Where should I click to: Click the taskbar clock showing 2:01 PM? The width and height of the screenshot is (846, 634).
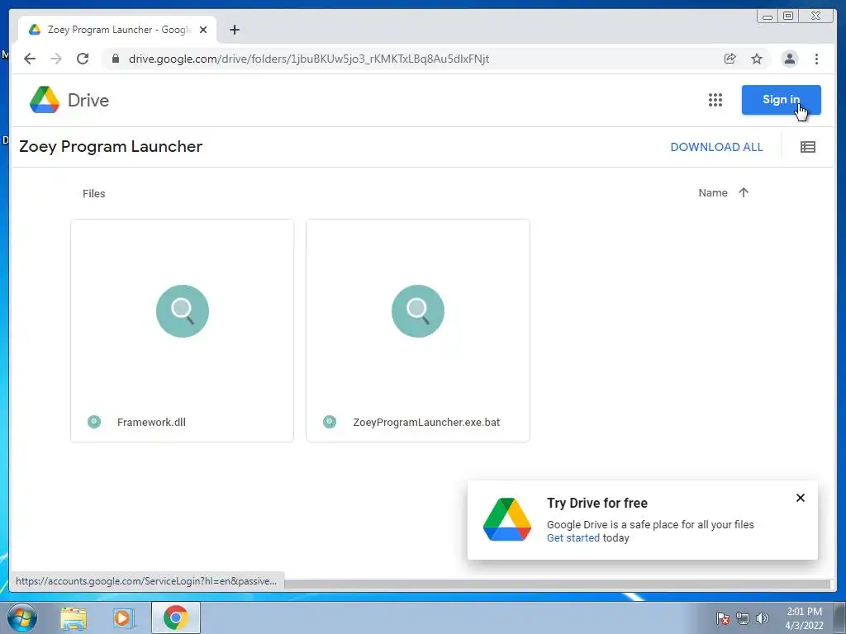tap(804, 618)
